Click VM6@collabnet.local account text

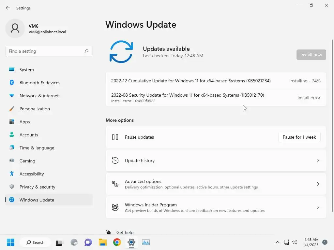pyautogui.click(x=47, y=32)
